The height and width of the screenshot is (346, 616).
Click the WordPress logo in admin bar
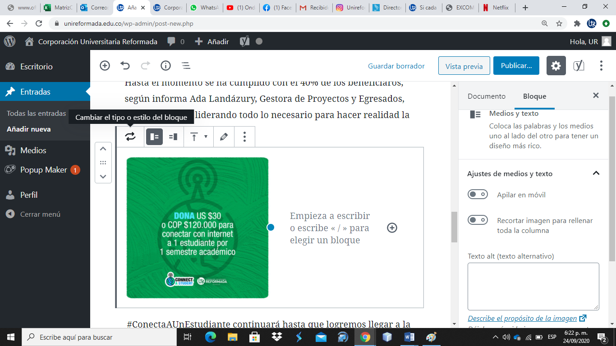(x=9, y=41)
